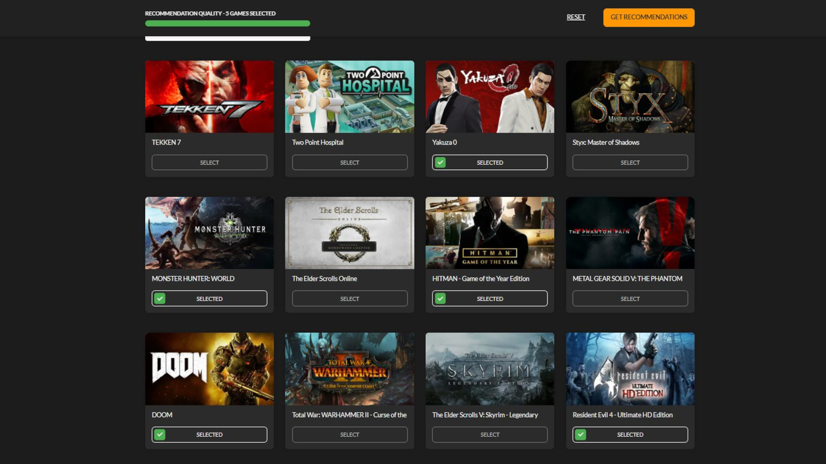Select The Elder Scrolls Online
This screenshot has width=826, height=464.
click(350, 299)
